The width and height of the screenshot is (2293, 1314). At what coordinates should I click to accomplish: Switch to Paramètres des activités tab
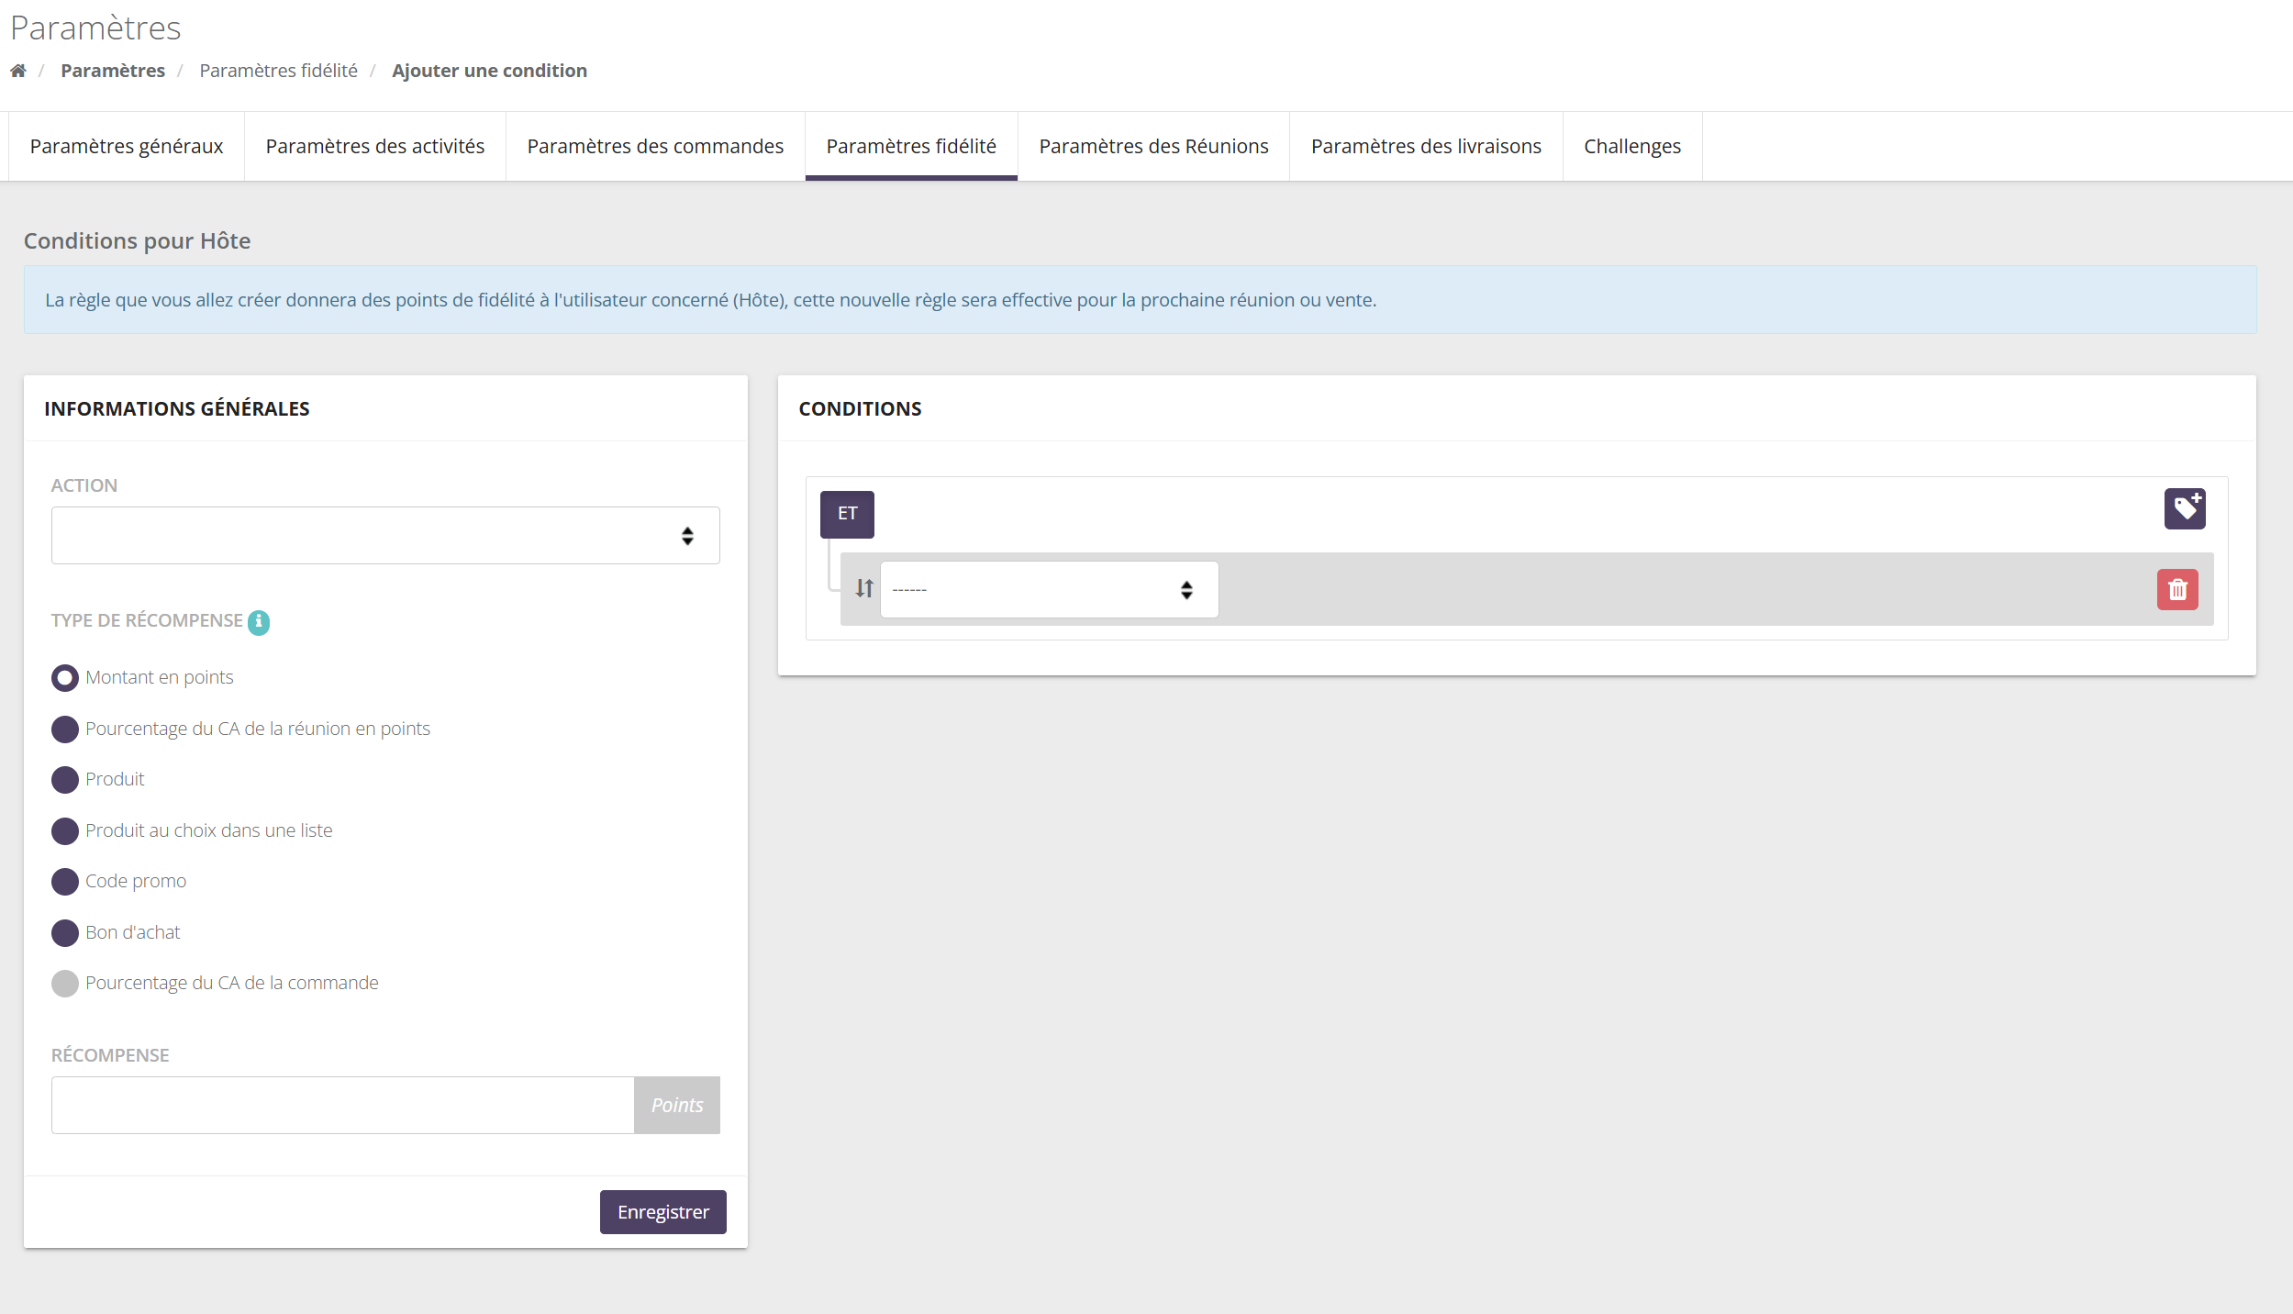(x=375, y=147)
